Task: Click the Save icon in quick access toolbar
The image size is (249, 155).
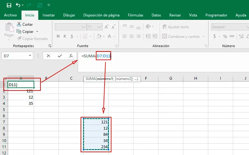Action: (x=9, y=5)
